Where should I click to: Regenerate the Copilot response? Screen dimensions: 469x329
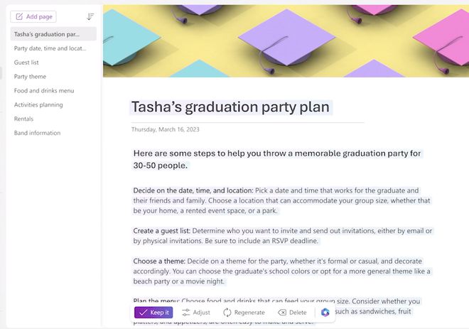tap(244, 312)
